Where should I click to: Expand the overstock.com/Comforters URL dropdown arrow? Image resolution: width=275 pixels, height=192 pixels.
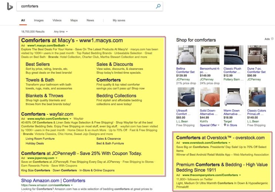229,143
